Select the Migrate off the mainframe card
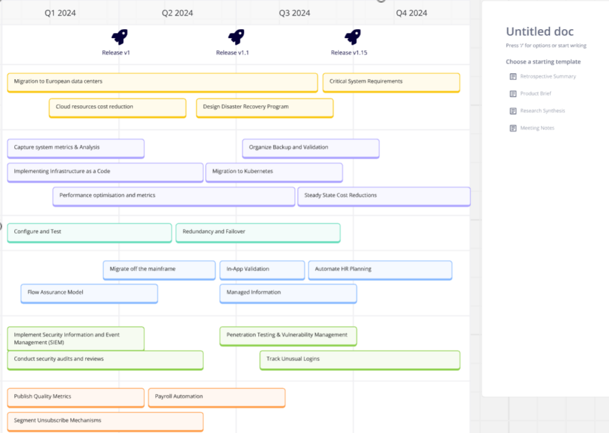 point(159,270)
